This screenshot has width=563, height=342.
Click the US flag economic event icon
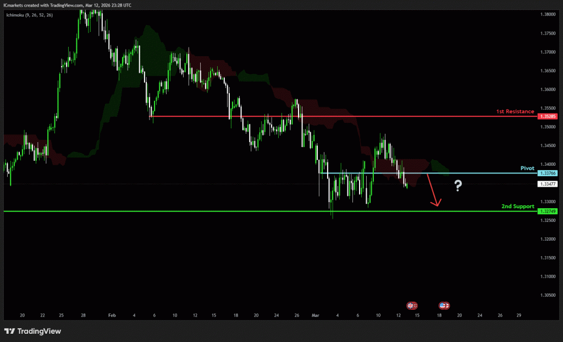(444, 305)
